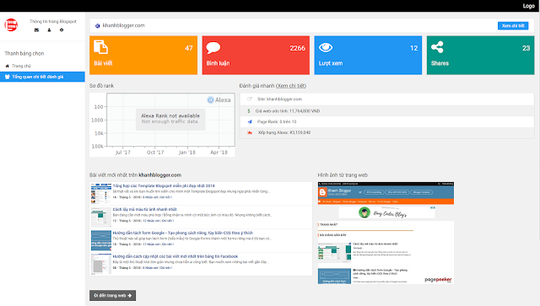Click the favicon next to khanhblogger.com
The height and width of the screenshot is (306, 540).
98,26
